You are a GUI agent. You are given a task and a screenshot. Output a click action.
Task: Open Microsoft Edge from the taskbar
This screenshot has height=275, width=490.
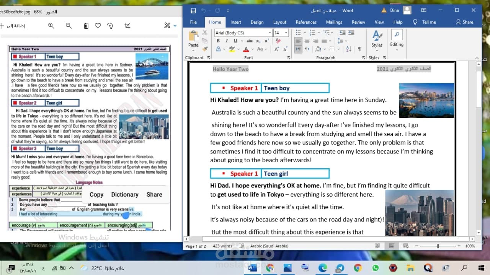click(323, 268)
